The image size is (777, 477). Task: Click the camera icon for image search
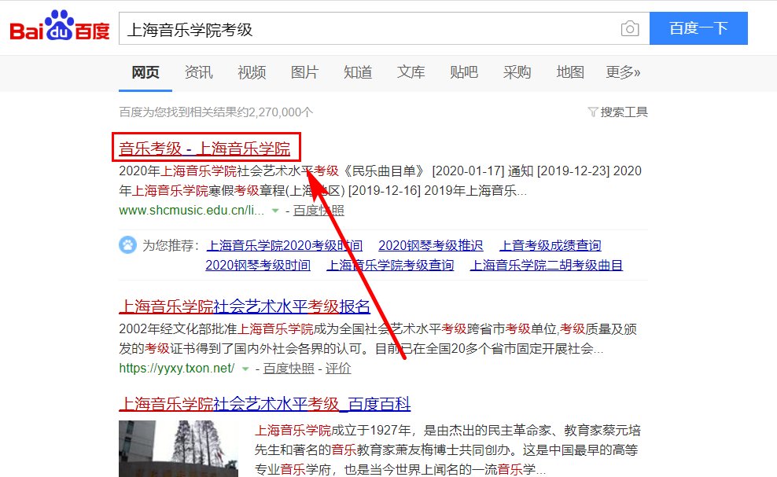(630, 28)
